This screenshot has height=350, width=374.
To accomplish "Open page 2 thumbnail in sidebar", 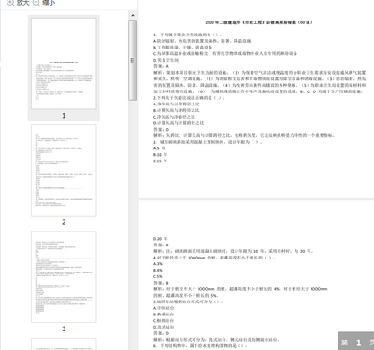I will coord(64,170).
